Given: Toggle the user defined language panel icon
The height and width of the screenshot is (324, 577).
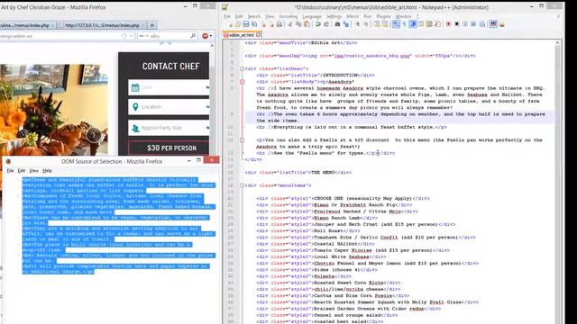Looking at the screenshot, I should pos(421,24).
